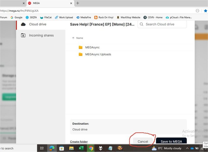This screenshot has height=152, width=208.
Task: Click the Search Cloud drive field
Action: click(162, 24)
